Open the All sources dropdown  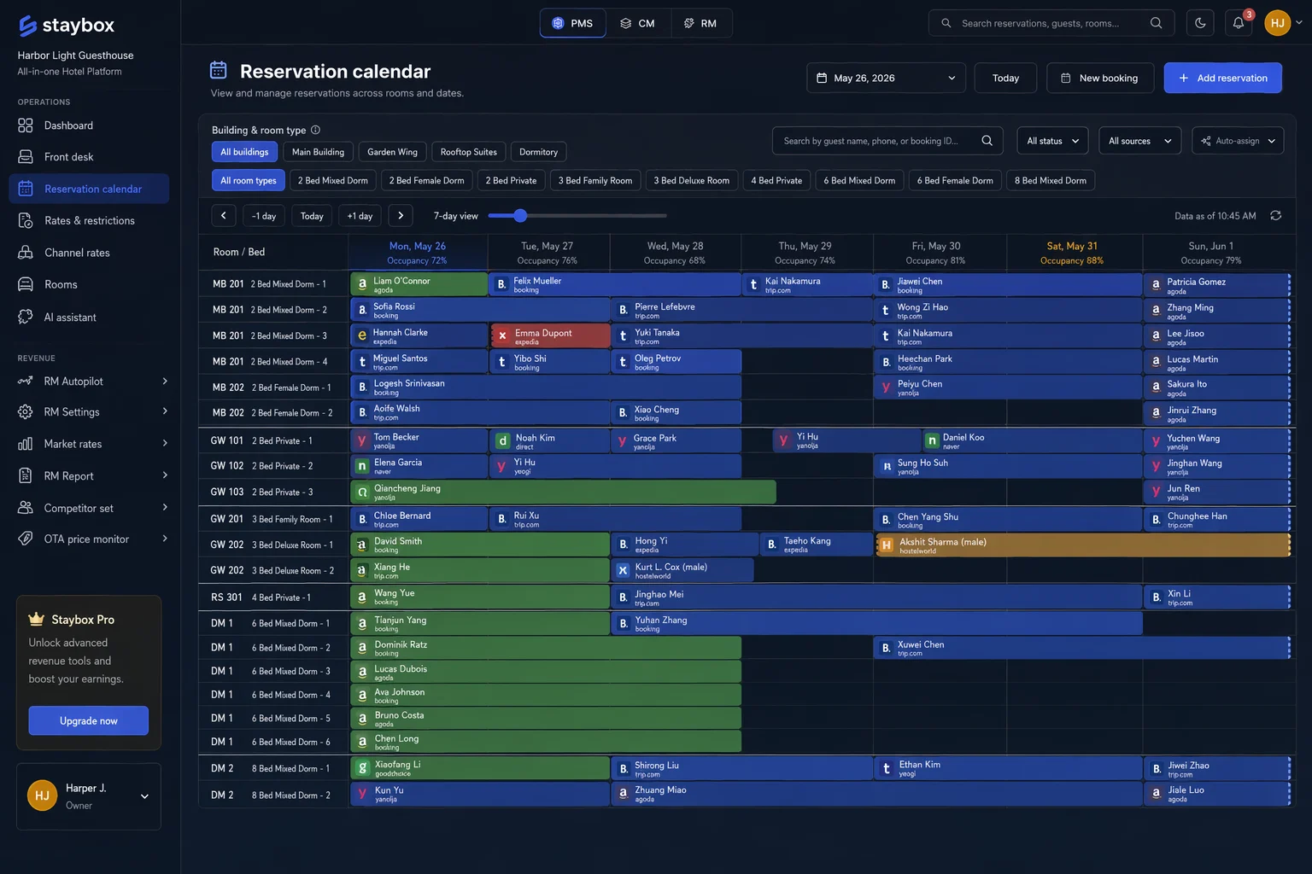pyautogui.click(x=1139, y=141)
